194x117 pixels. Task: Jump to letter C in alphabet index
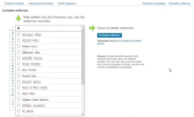[13, 36]
